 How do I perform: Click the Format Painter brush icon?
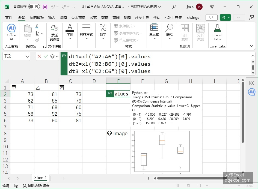tap(37, 40)
